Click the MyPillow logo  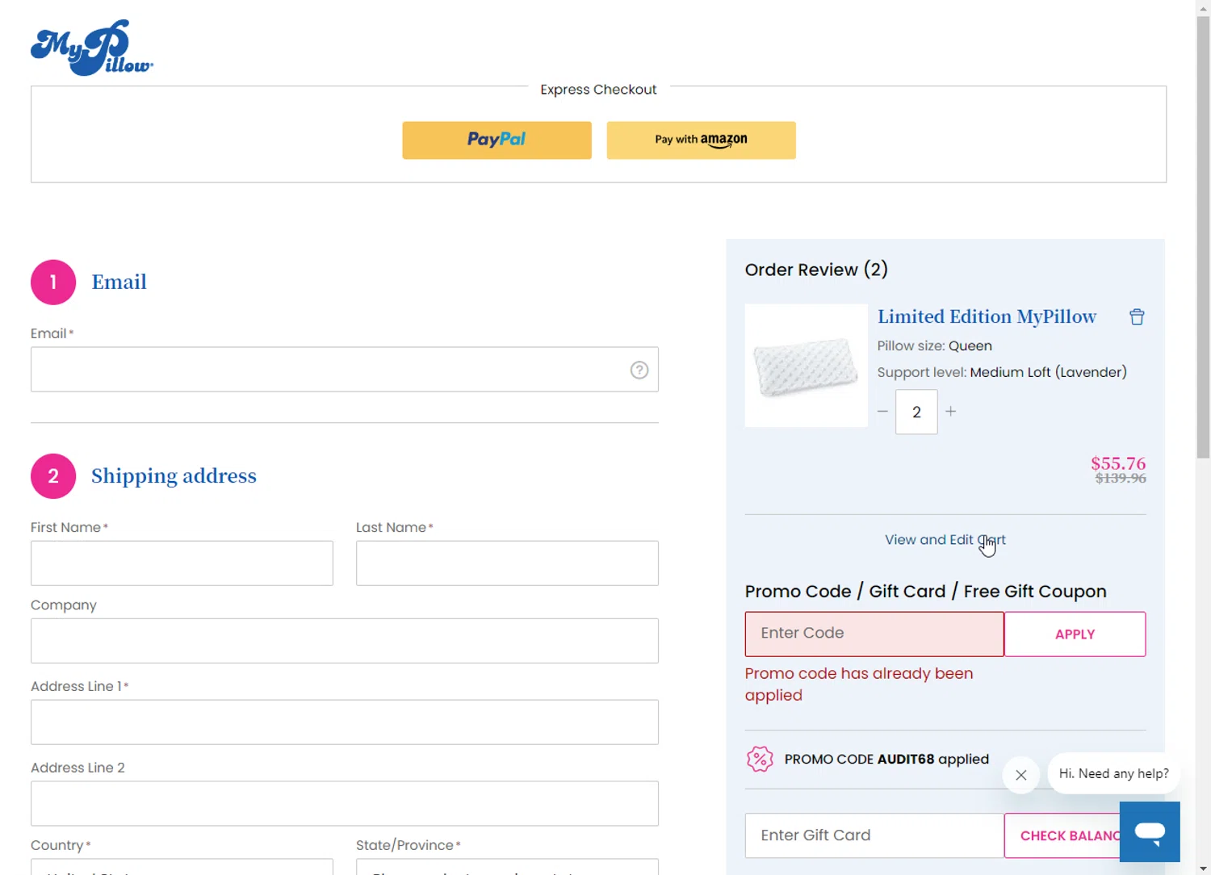point(91,48)
